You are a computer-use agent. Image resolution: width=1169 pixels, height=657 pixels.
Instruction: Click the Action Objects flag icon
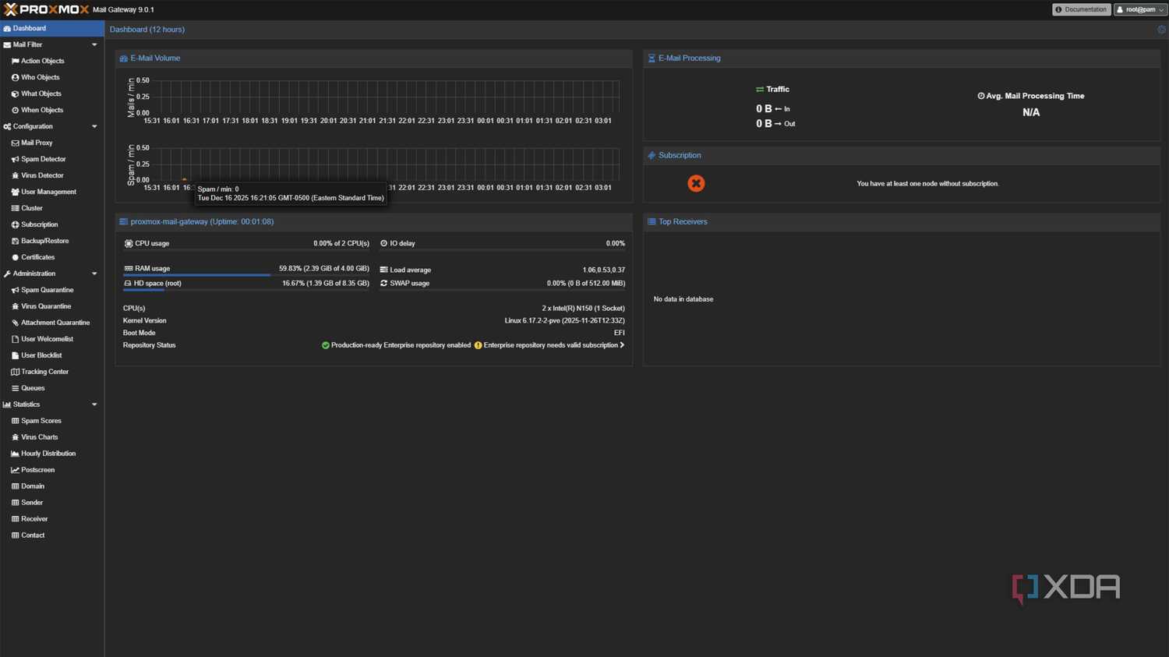(x=15, y=61)
